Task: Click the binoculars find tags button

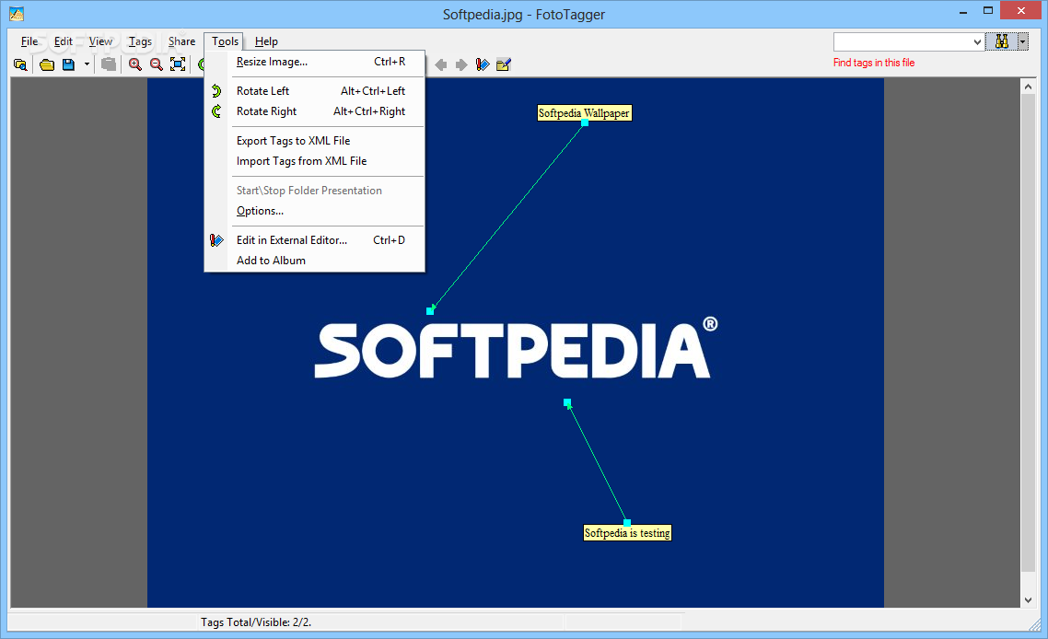Action: 1001,41
